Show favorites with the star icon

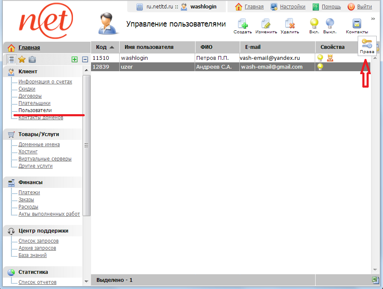point(22,59)
